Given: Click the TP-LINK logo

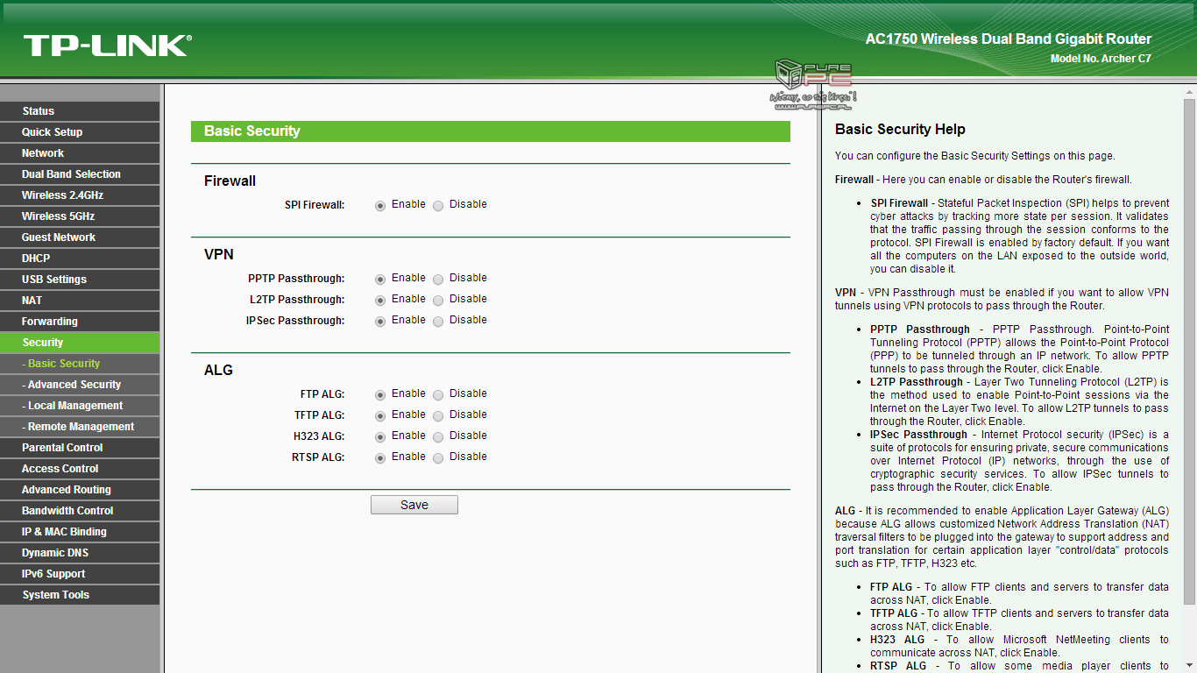Looking at the screenshot, I should (x=107, y=46).
